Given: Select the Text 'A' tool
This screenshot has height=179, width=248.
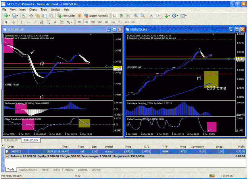Looking at the screenshot, I should [x=55, y=22].
